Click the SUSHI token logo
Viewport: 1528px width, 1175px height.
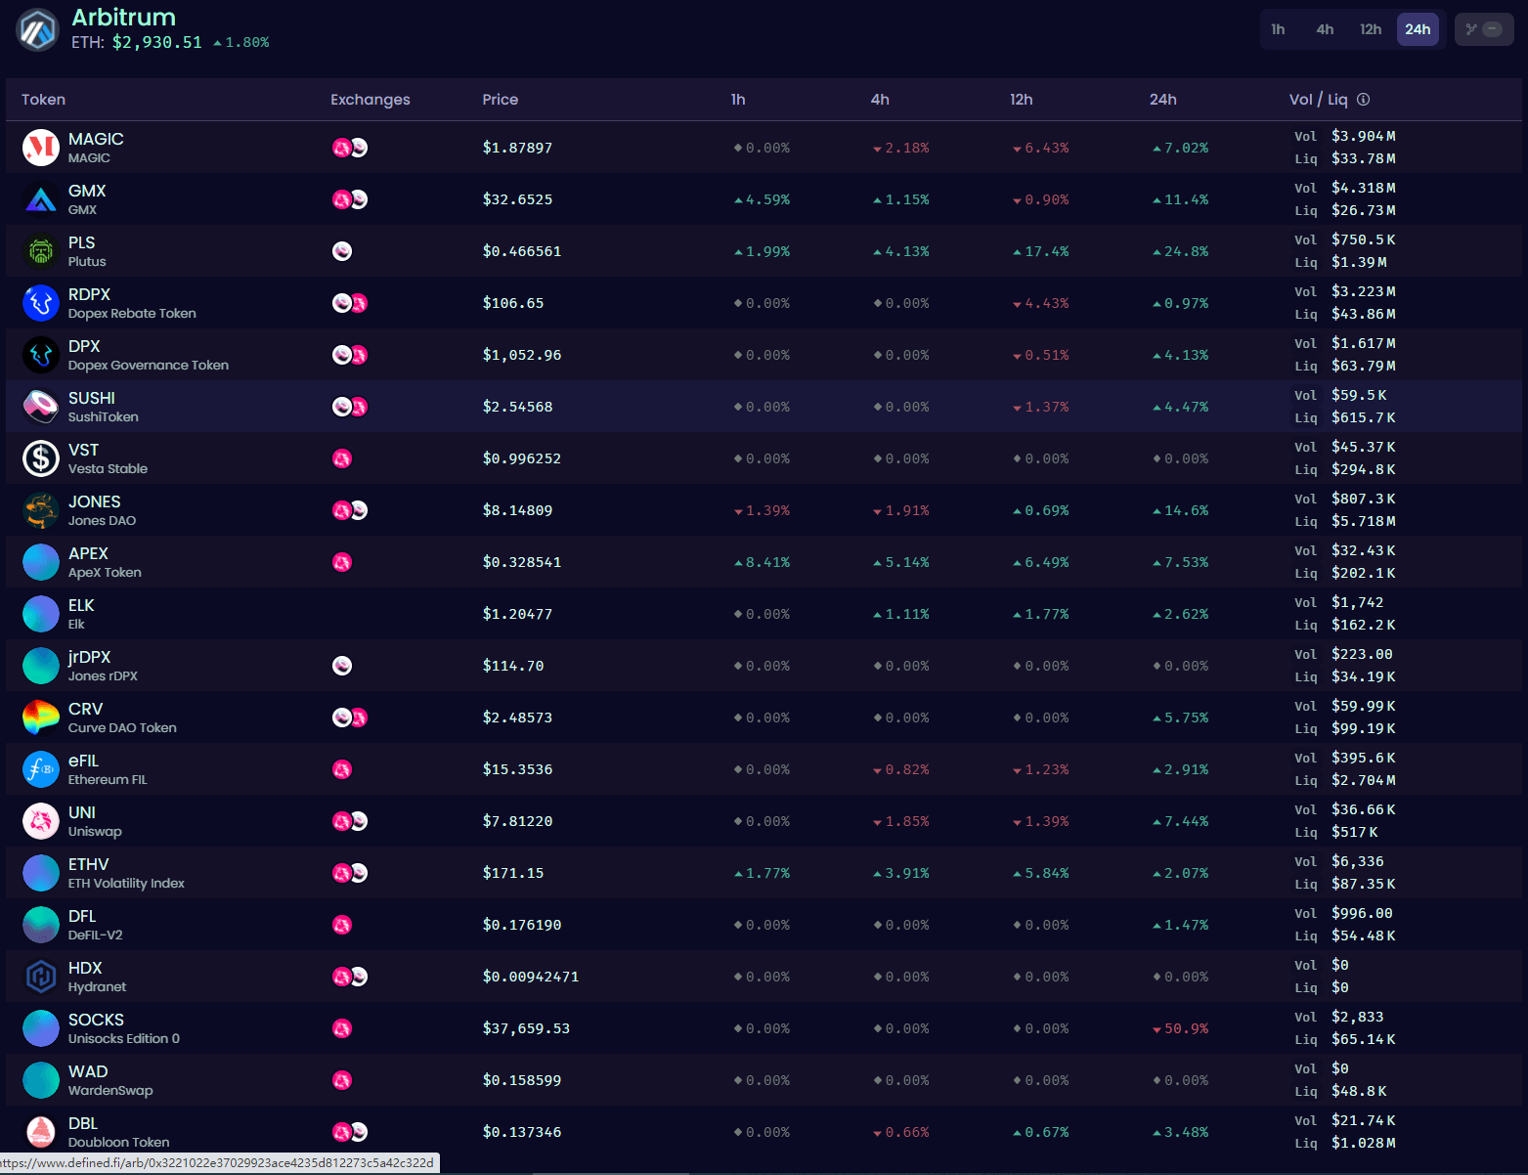41,407
